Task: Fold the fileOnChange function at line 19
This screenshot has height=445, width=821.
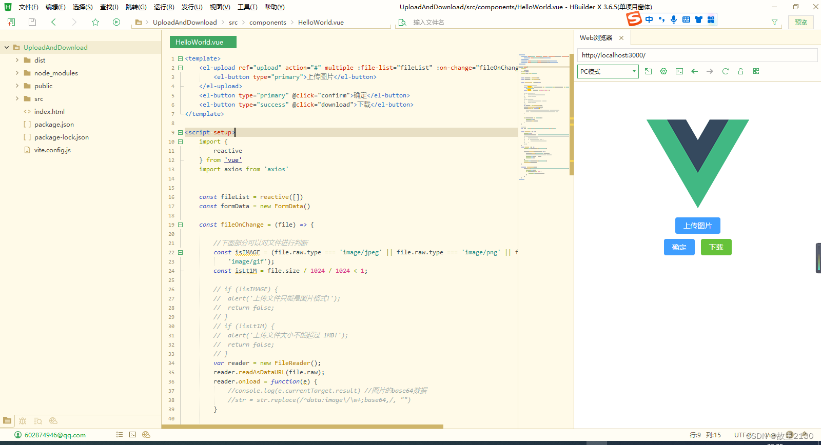Action: pyautogui.click(x=181, y=225)
